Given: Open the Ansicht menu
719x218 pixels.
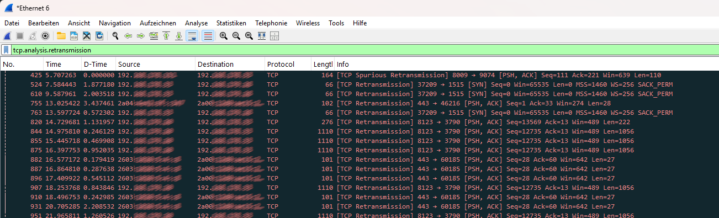Looking at the screenshot, I should pos(79,23).
